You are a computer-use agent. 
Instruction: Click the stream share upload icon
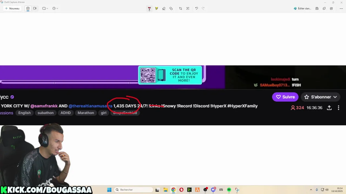[329, 108]
